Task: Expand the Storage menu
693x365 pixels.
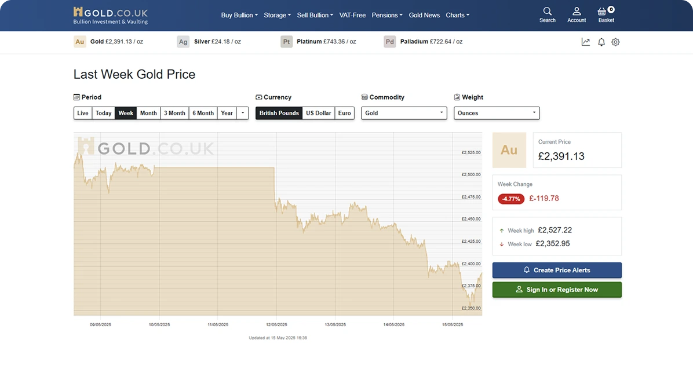Action: point(277,15)
